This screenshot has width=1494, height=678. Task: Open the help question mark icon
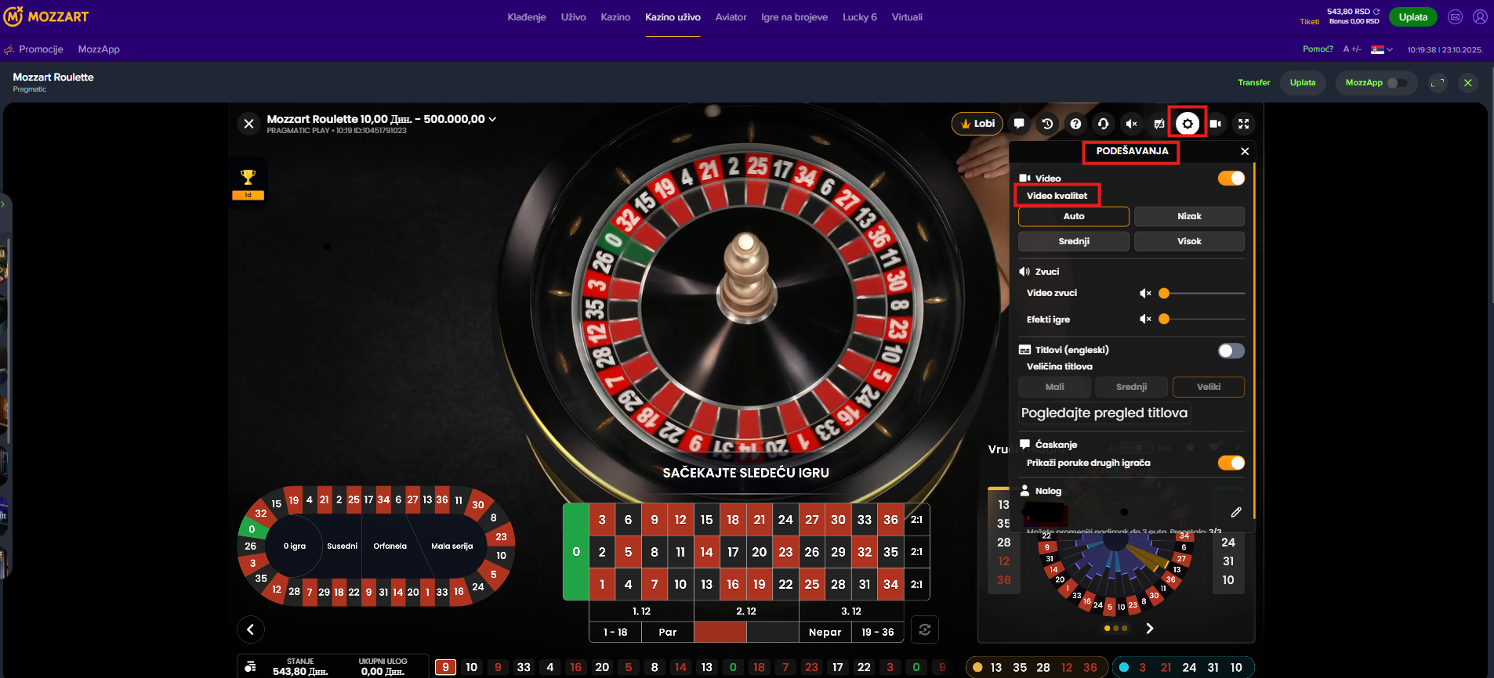point(1075,124)
